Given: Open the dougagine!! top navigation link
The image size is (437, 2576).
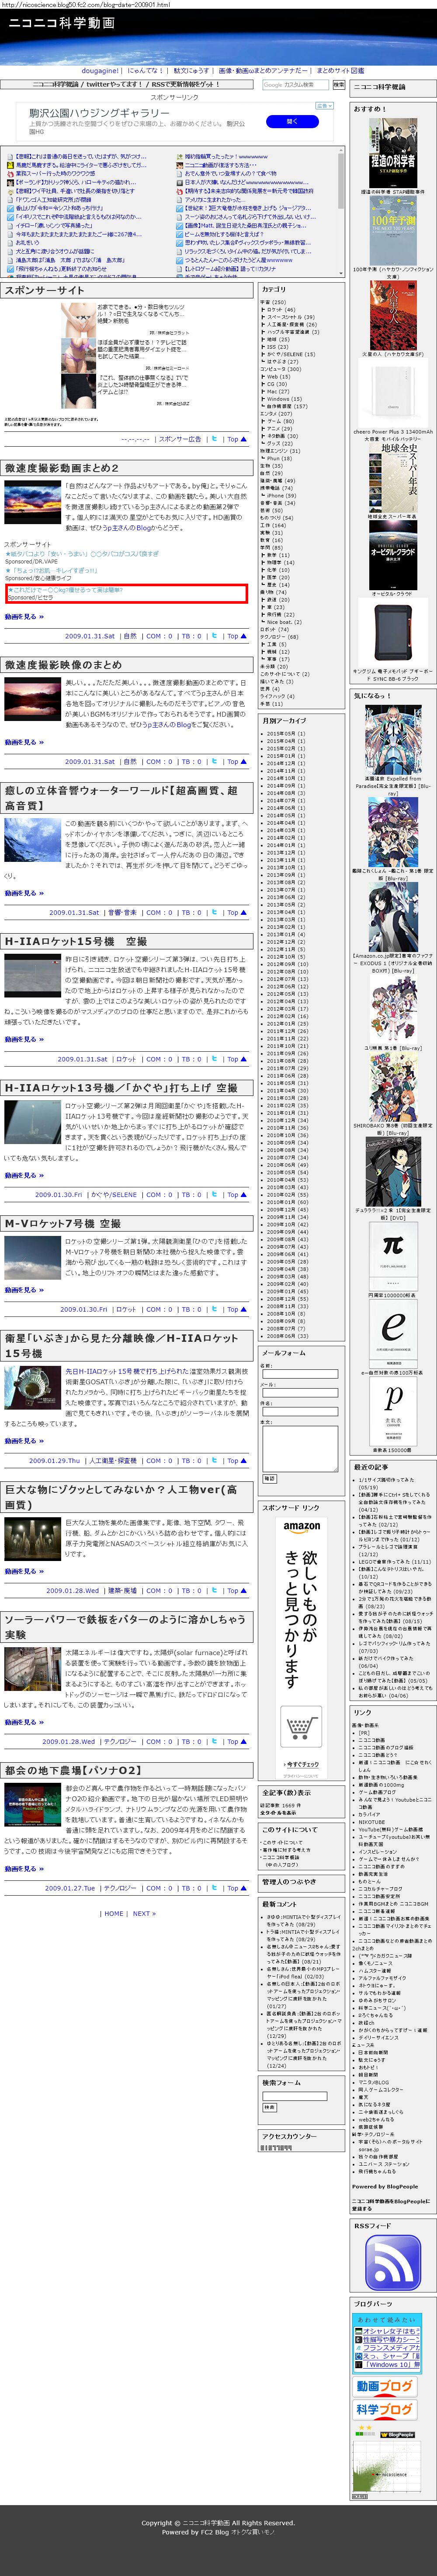Looking at the screenshot, I should click(100, 71).
